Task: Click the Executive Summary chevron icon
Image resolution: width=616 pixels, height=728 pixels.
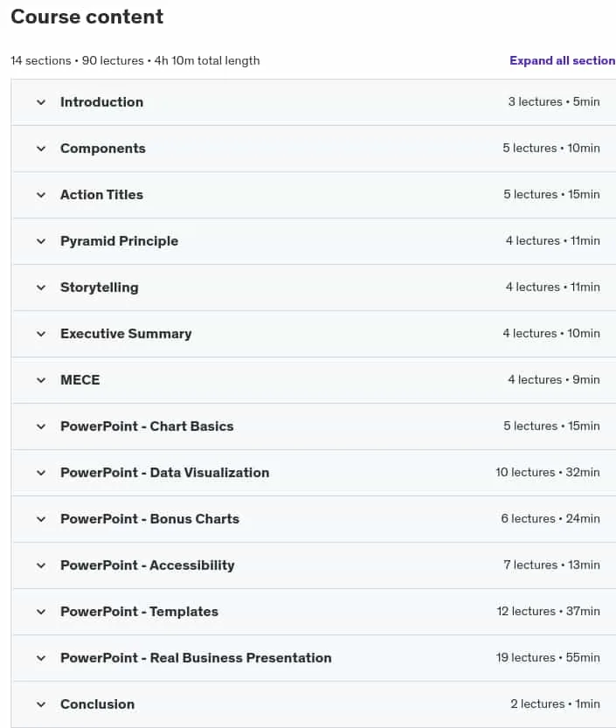Action: point(41,334)
